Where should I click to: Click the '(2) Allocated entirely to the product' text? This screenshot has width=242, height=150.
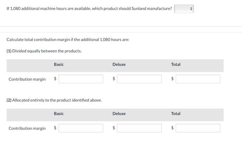tap(54, 100)
